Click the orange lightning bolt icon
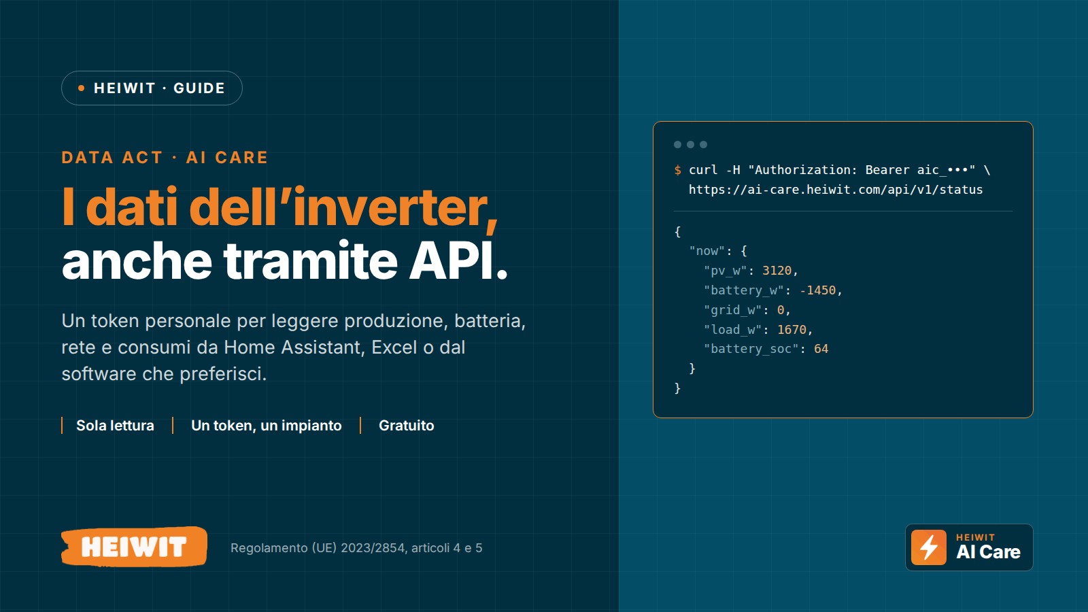The image size is (1088, 612). (929, 547)
